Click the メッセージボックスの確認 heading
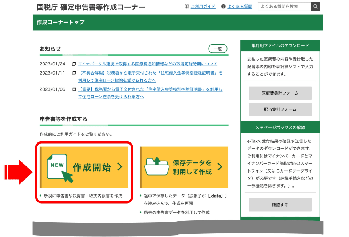The height and width of the screenshot is (237, 349). coord(280,128)
